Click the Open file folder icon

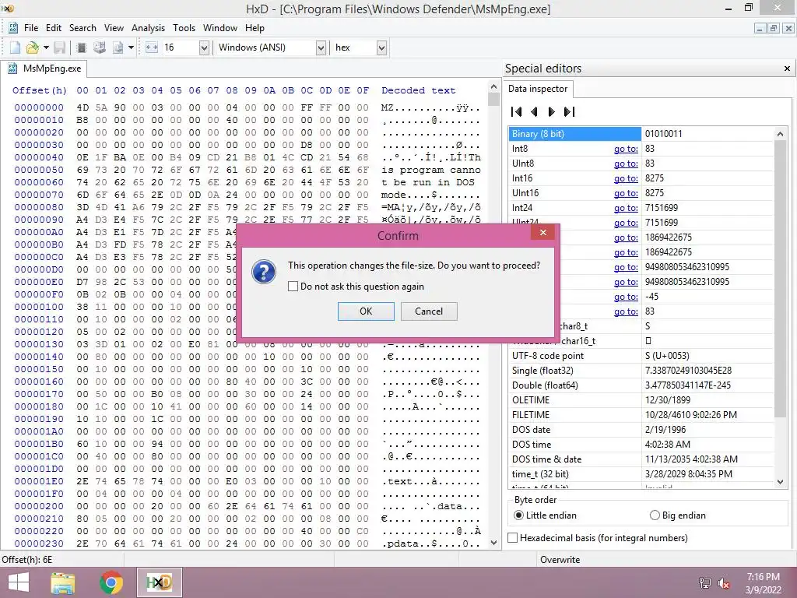[x=32, y=47]
